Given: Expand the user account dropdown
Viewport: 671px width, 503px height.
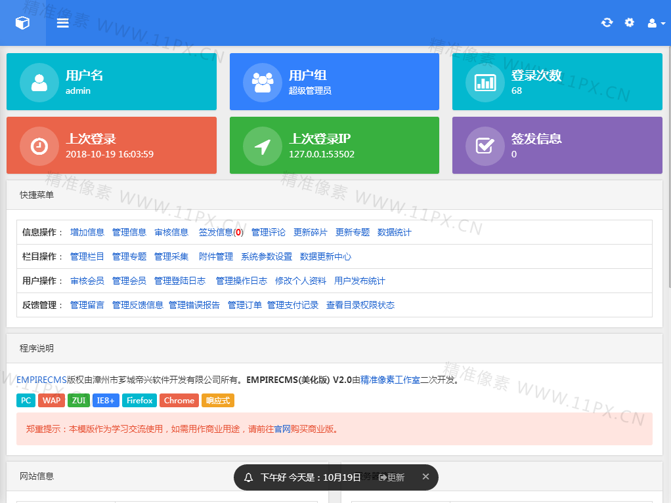Looking at the screenshot, I should coord(656,23).
